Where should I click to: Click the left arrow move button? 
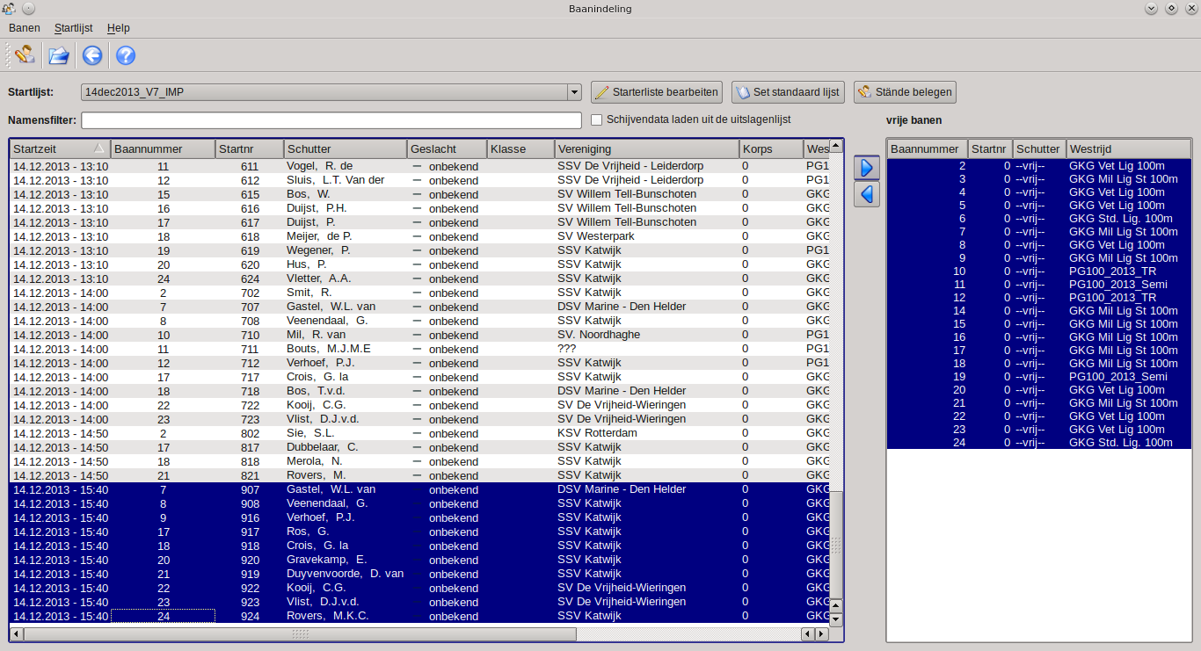point(867,194)
